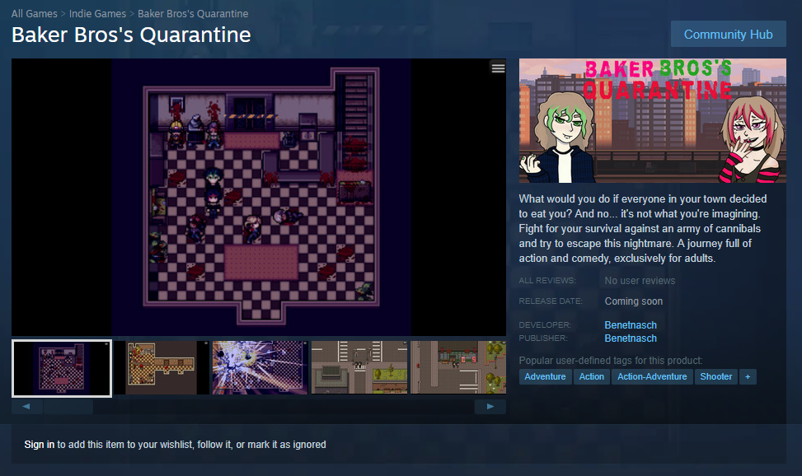Select the Action tag

tap(592, 377)
